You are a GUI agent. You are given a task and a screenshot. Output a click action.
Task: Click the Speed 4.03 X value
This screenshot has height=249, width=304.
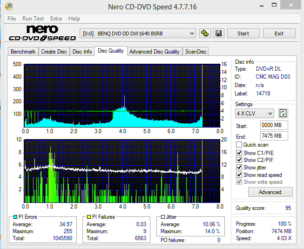[x=284, y=238]
